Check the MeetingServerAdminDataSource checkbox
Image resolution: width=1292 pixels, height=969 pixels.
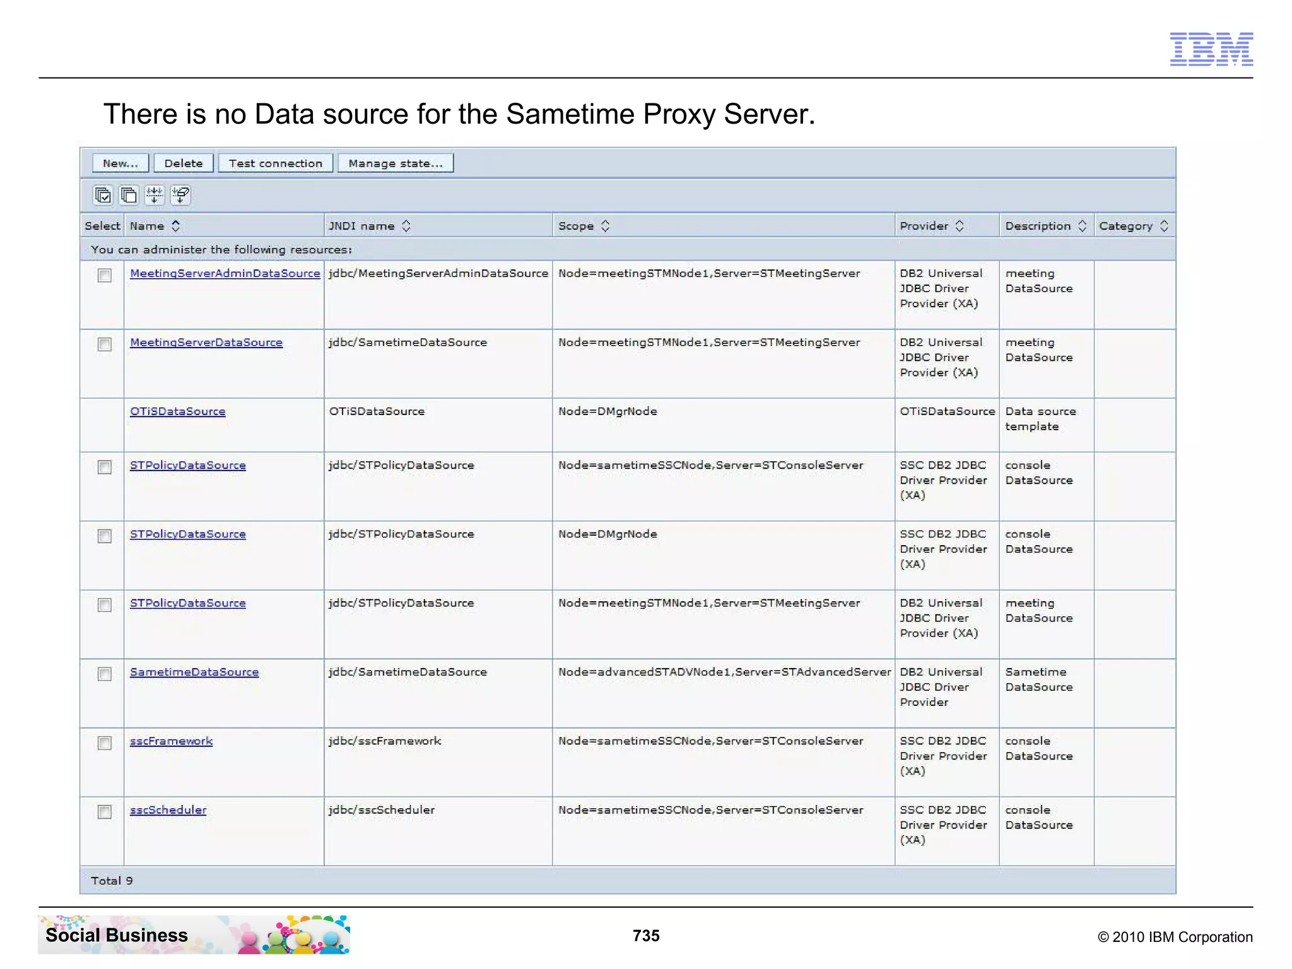coord(105,276)
